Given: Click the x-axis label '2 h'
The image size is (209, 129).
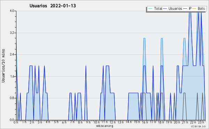Looking at the screenshot, I should tap(32, 122).
